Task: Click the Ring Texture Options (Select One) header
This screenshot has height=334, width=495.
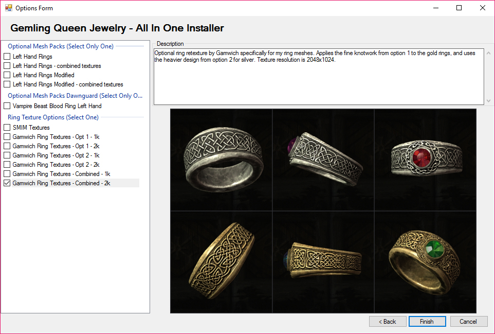Action: point(53,117)
